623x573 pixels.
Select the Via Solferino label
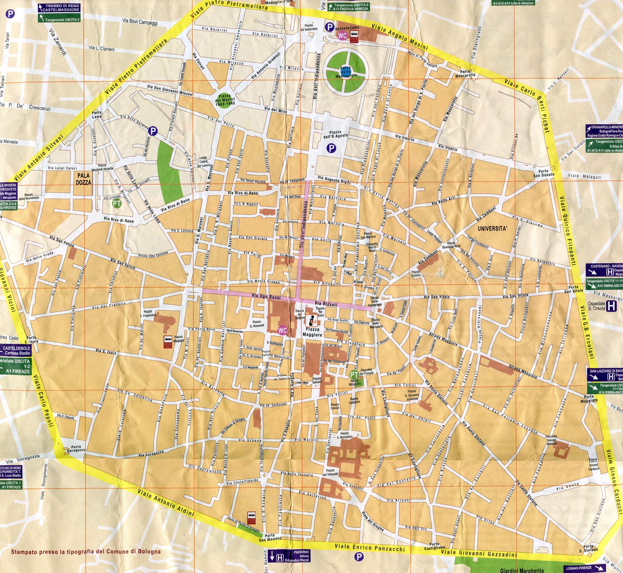coord(312,495)
